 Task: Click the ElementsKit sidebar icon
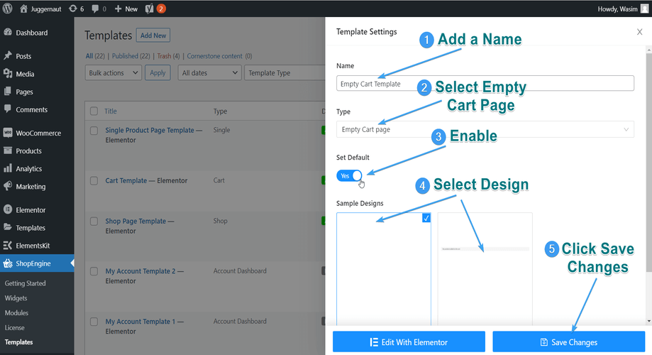pos(8,246)
